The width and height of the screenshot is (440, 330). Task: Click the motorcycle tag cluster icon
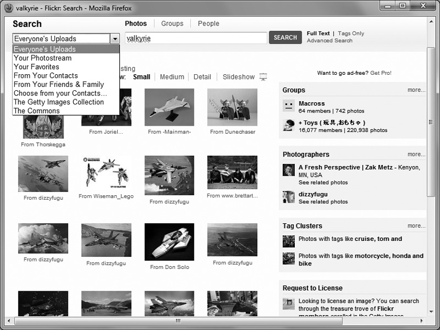(x=289, y=259)
